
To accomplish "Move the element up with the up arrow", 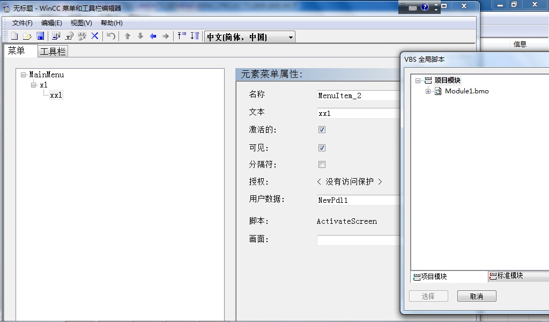I will (x=128, y=36).
